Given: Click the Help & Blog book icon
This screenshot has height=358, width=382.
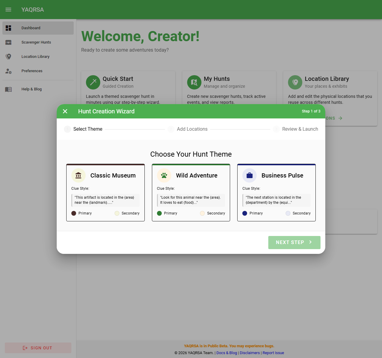Looking at the screenshot, I should click(8, 89).
